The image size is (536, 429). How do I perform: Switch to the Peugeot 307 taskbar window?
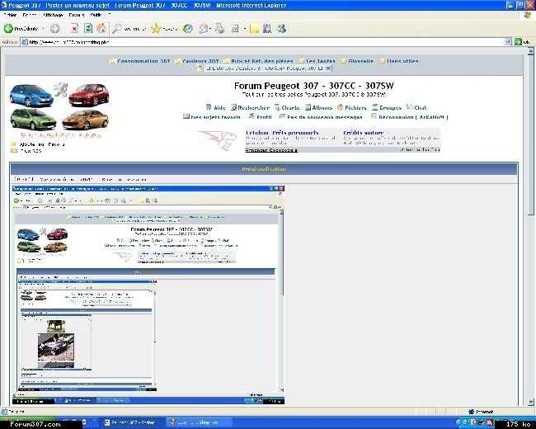tap(134, 422)
